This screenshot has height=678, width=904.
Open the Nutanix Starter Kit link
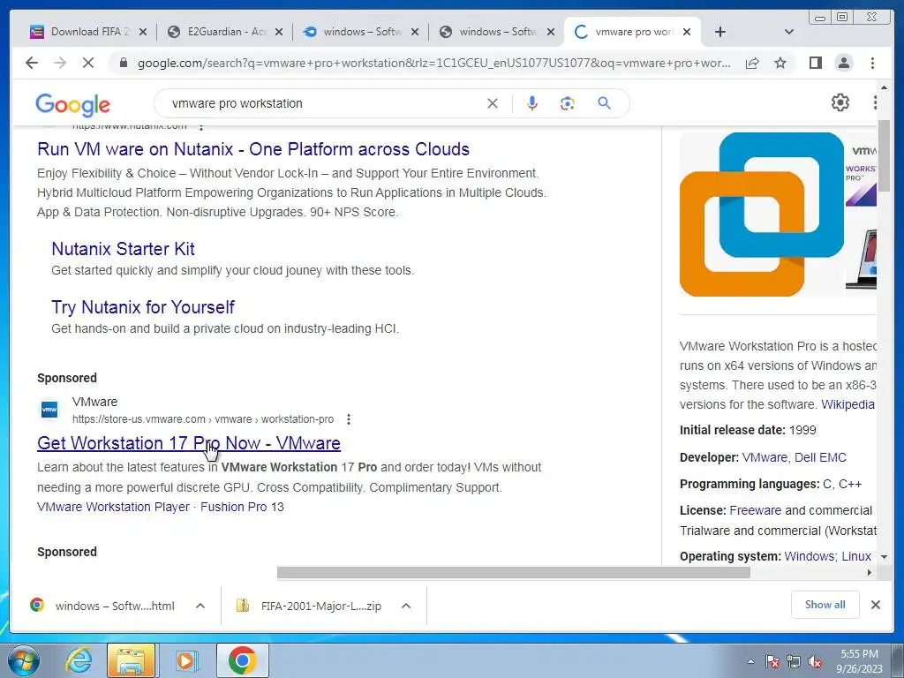(123, 248)
